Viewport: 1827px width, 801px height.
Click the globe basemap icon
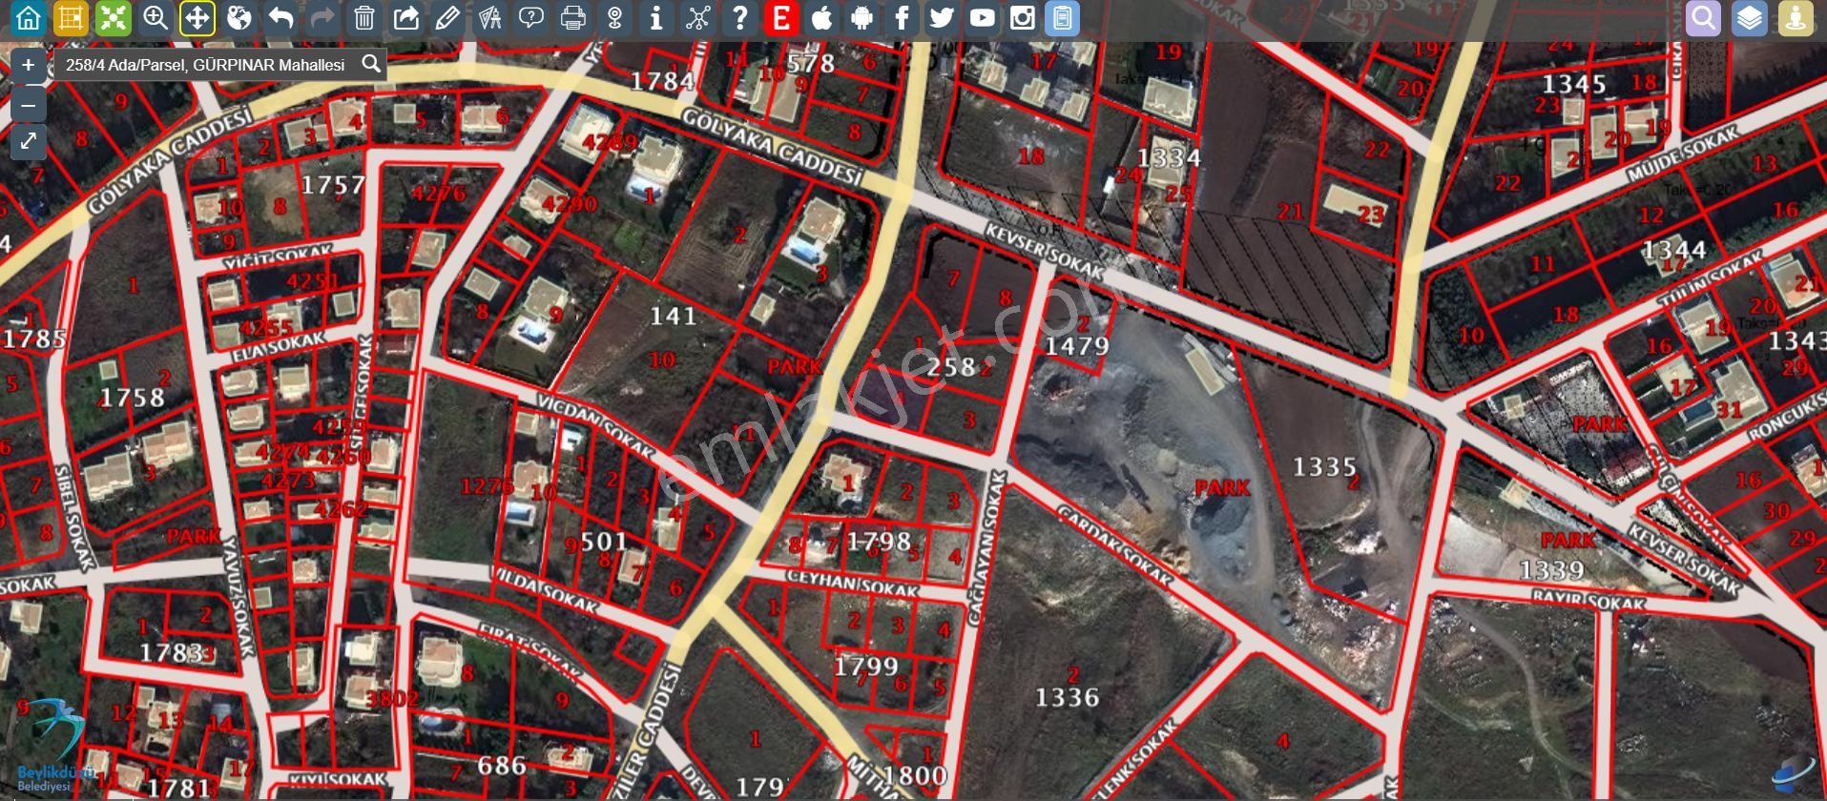click(x=239, y=18)
